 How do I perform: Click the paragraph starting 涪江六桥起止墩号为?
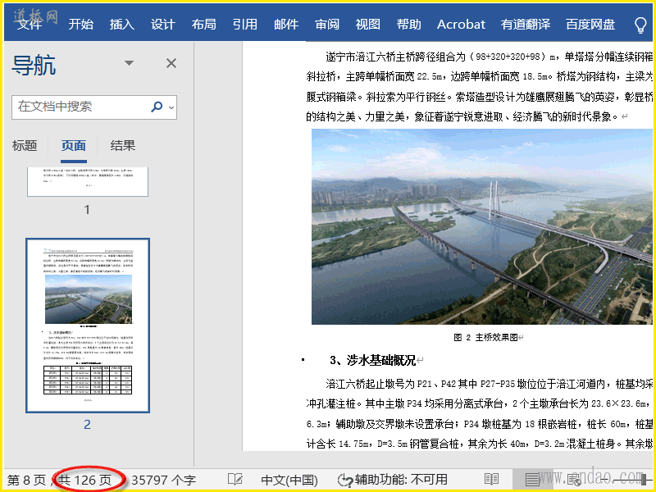[479, 413]
